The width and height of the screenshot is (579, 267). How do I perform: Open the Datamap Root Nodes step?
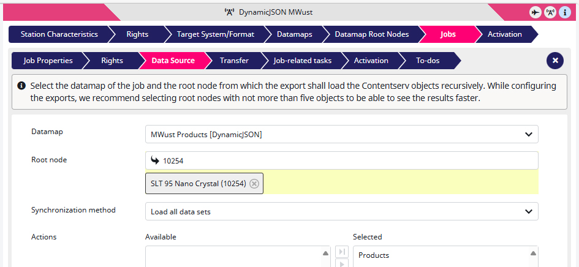point(371,34)
